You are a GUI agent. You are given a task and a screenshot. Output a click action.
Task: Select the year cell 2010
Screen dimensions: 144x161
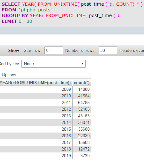tap(66, 96)
